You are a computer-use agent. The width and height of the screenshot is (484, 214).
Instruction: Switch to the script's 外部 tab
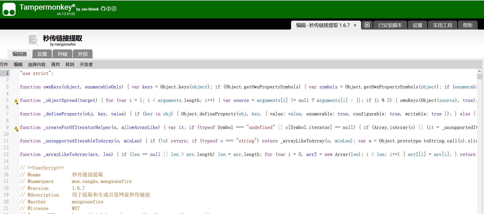(83, 54)
